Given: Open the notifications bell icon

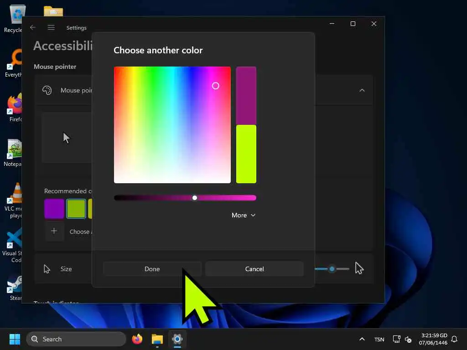Looking at the screenshot, I should click(454, 339).
